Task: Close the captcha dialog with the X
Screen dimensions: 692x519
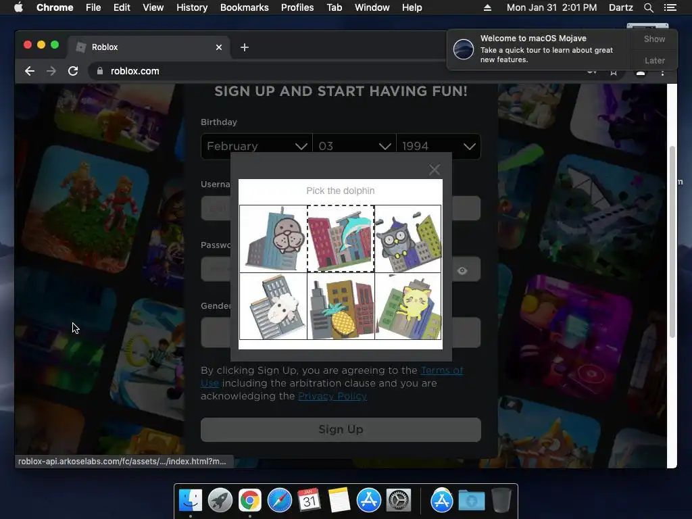Action: pyautogui.click(x=435, y=170)
